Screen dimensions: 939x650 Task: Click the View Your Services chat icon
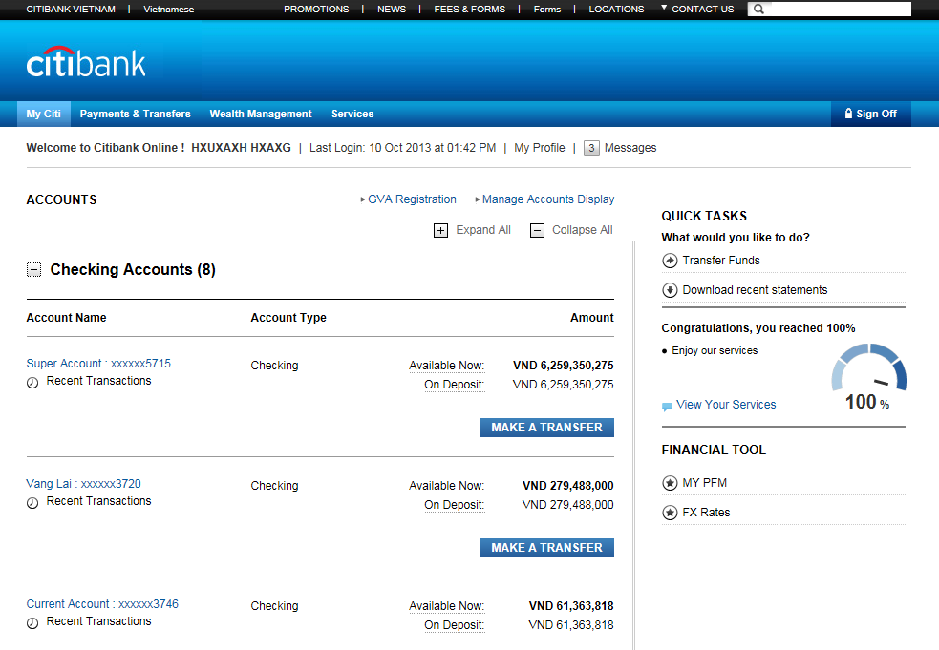point(667,407)
